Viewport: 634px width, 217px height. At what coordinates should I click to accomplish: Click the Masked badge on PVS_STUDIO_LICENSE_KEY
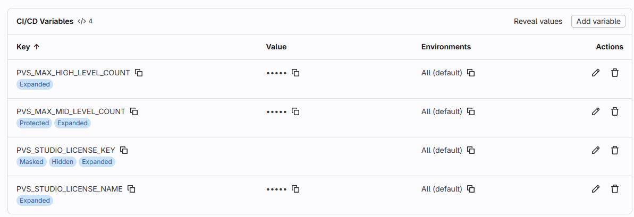point(31,162)
